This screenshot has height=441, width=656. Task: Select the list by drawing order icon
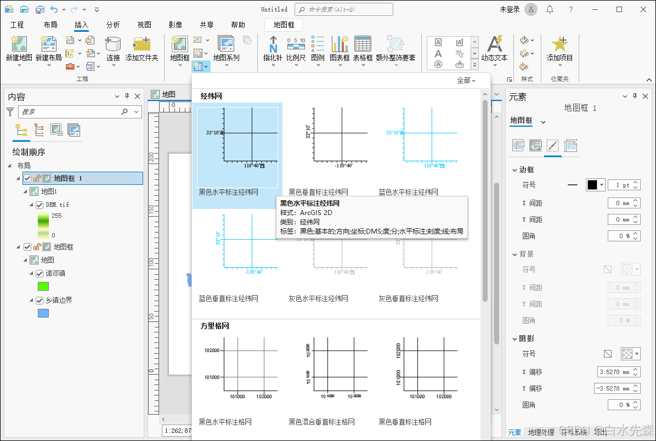tap(21, 130)
